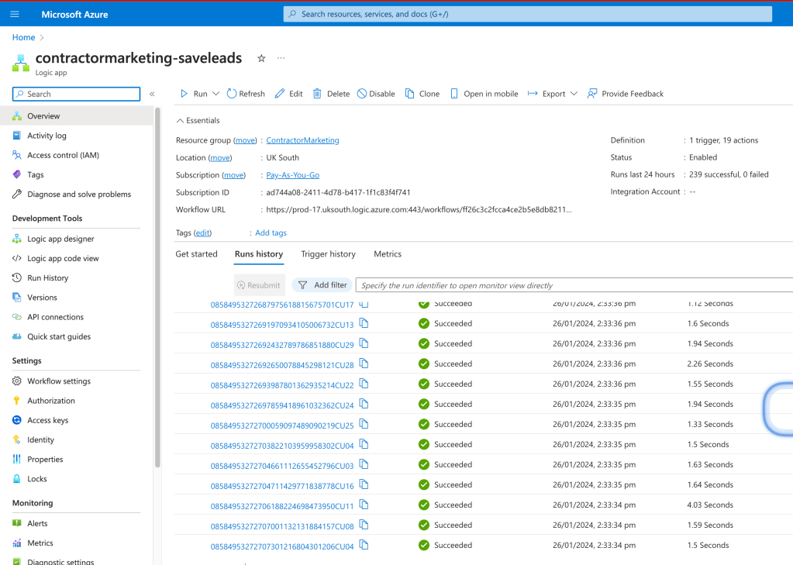Edit the logic app

pyautogui.click(x=289, y=94)
